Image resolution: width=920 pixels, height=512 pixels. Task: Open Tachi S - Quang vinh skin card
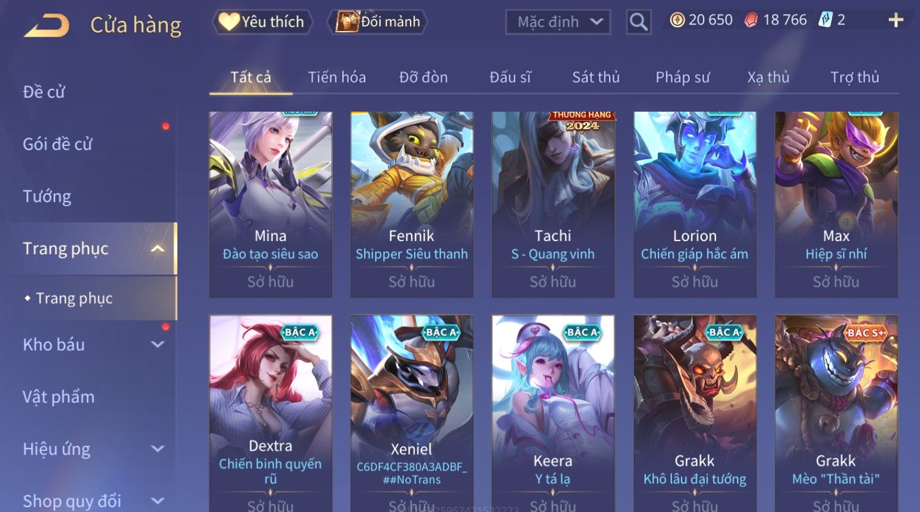click(553, 204)
